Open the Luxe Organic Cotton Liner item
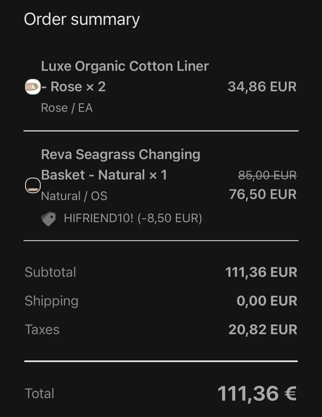Viewport: 322px width, 417px height. (x=125, y=66)
